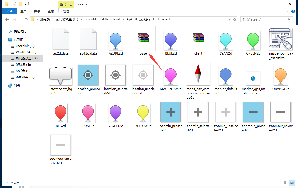Select the client archive file
The image size is (298, 188).
(x=198, y=39)
